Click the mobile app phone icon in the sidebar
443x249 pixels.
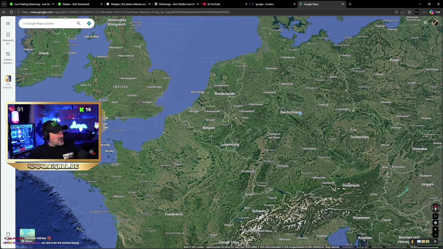coord(8,235)
